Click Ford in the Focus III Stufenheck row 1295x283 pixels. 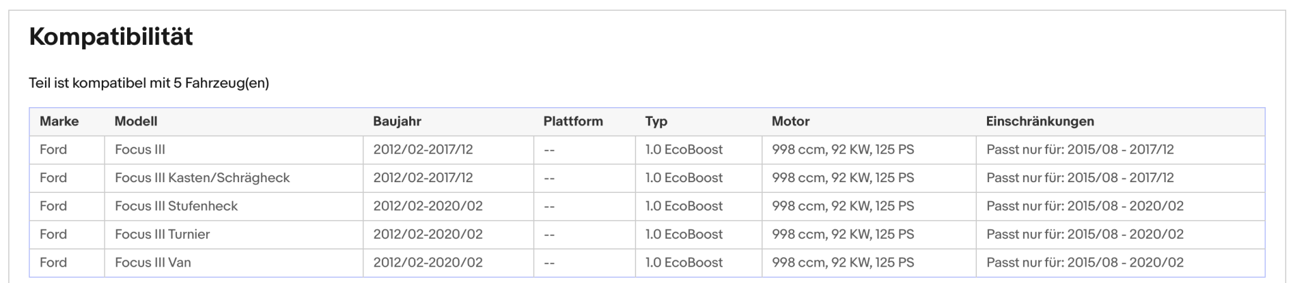(53, 206)
